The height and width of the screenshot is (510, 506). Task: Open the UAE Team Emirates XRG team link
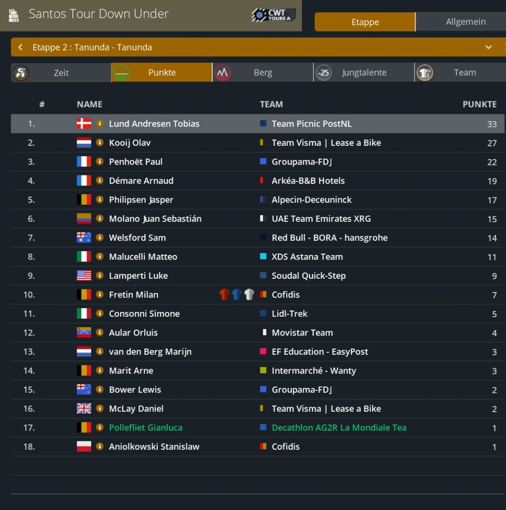click(x=321, y=219)
